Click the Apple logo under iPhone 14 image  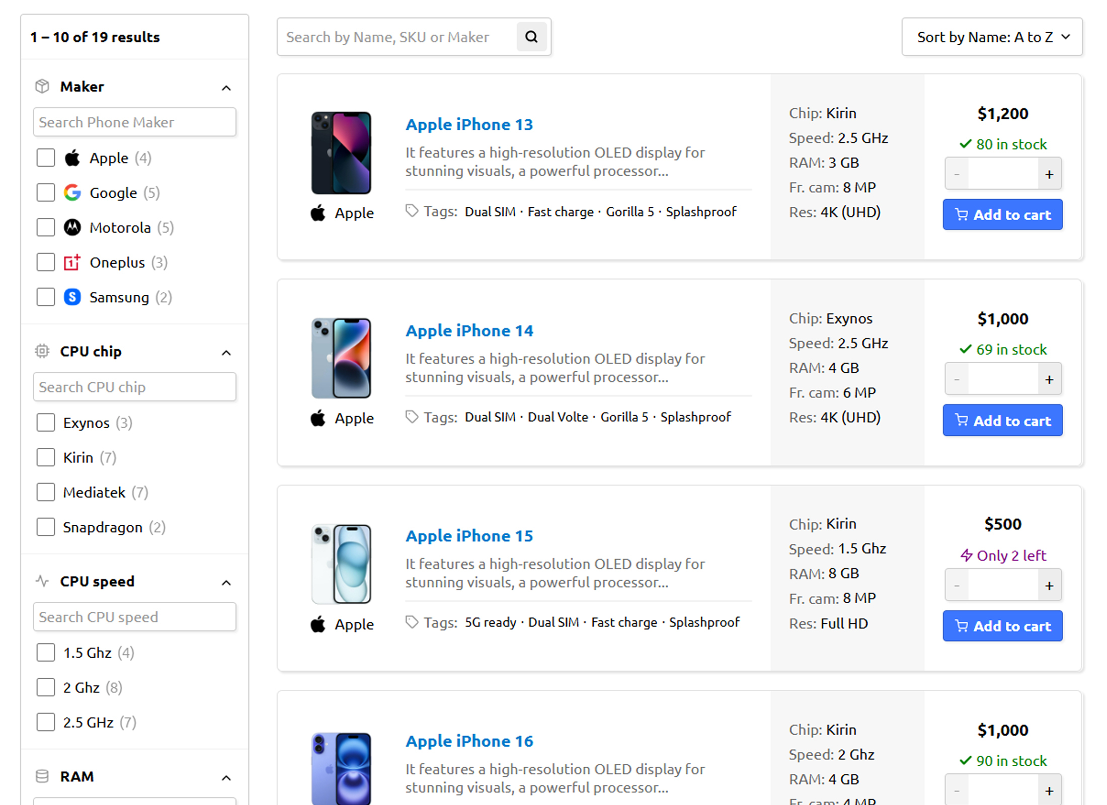318,418
